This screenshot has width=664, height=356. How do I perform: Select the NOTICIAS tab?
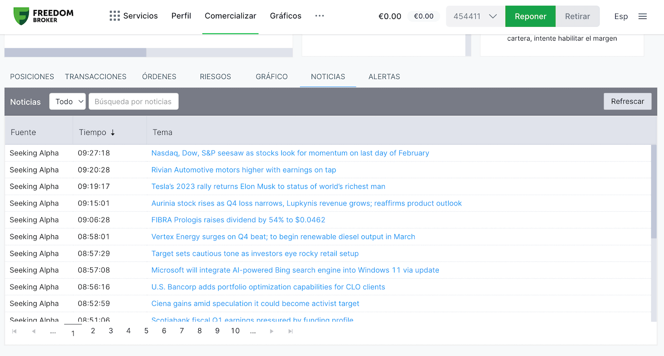point(328,76)
